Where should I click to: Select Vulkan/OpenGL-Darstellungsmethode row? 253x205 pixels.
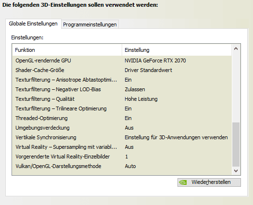tap(122, 166)
